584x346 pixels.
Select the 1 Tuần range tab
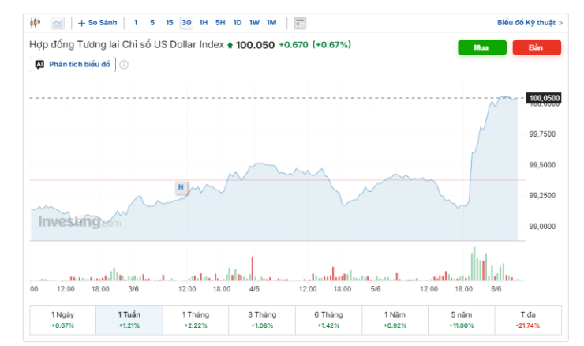129,320
